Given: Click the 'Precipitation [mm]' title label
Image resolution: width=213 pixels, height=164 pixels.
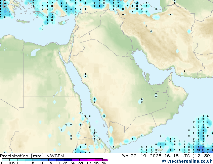Looking at the screenshot, I should pos(22,156).
